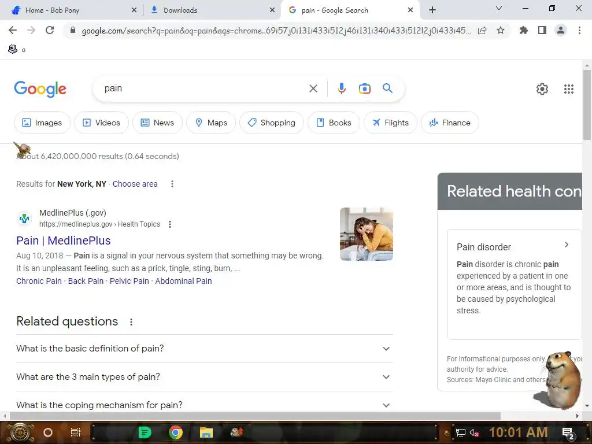Open the Chrome three-dot menu
Viewport: 592px width, 444px height.
tap(579, 30)
